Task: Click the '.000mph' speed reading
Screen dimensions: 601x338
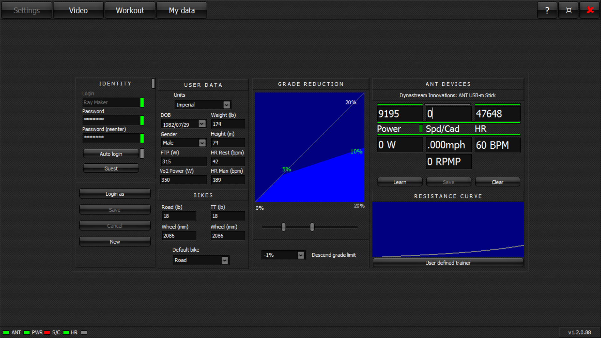Action: tap(449, 145)
